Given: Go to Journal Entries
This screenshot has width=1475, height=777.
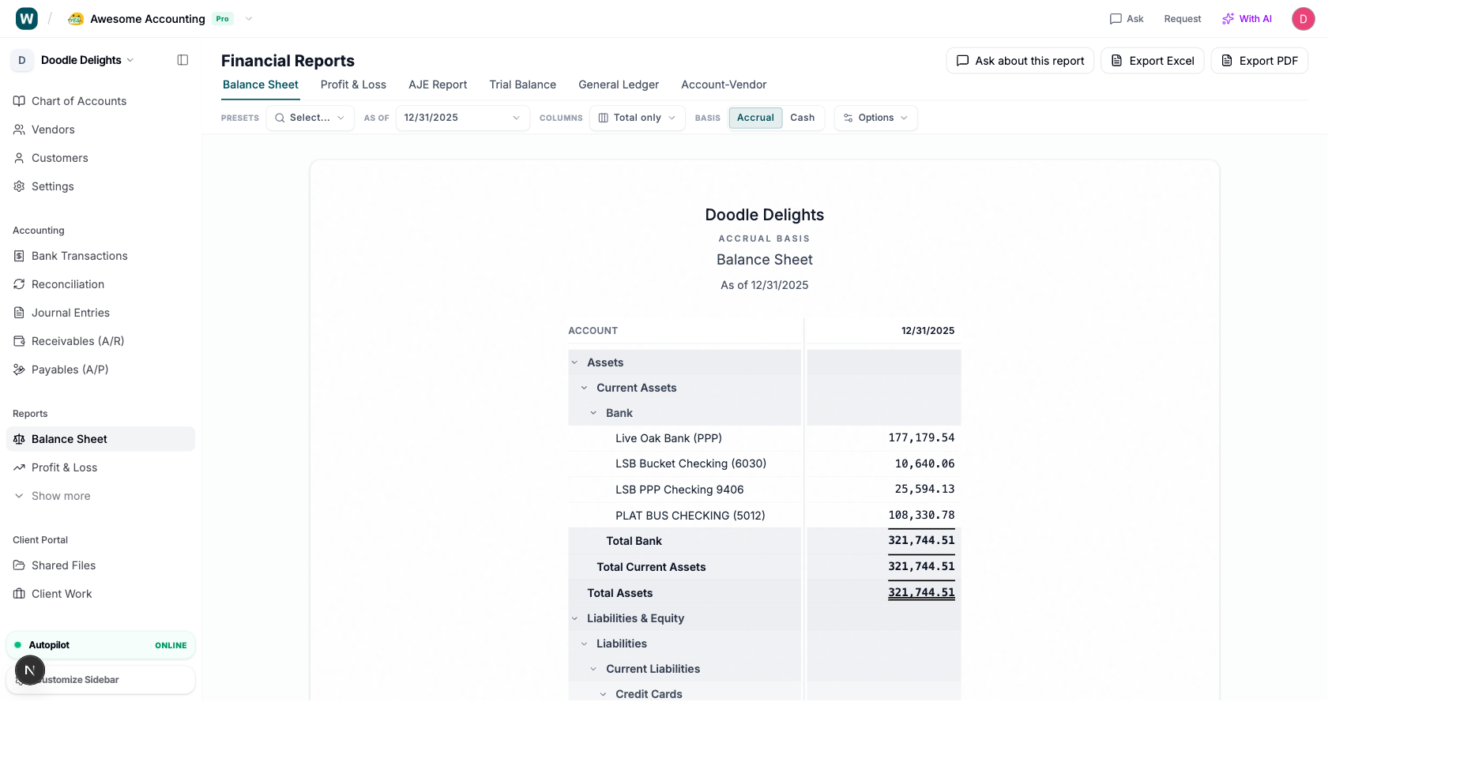Looking at the screenshot, I should [70, 313].
